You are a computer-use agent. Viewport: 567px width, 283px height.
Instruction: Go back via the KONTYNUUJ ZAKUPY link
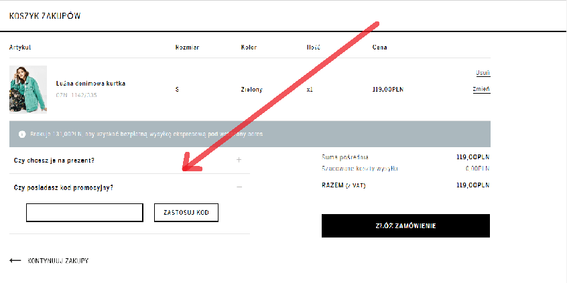(58, 261)
